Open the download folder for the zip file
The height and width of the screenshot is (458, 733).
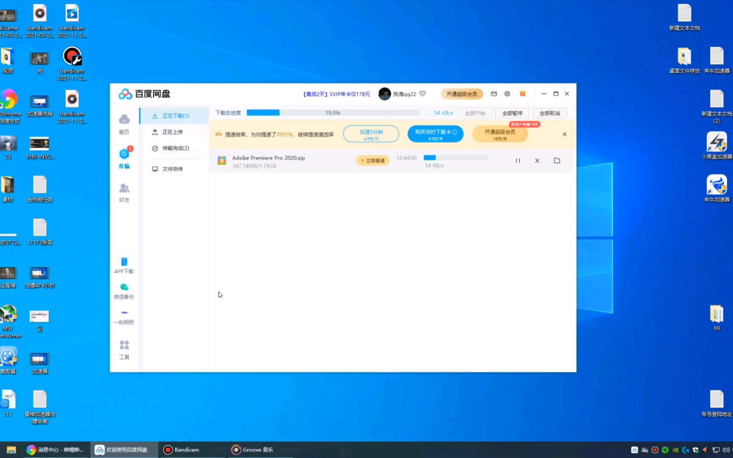[x=557, y=161]
